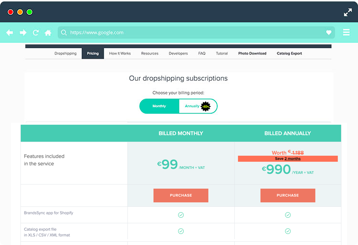Reload the page with refresh icon
This screenshot has height=245, width=358.
tap(36, 32)
